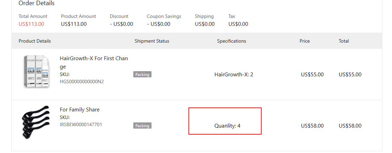
Task: Open the For Family Share product title
Action: 80,110
